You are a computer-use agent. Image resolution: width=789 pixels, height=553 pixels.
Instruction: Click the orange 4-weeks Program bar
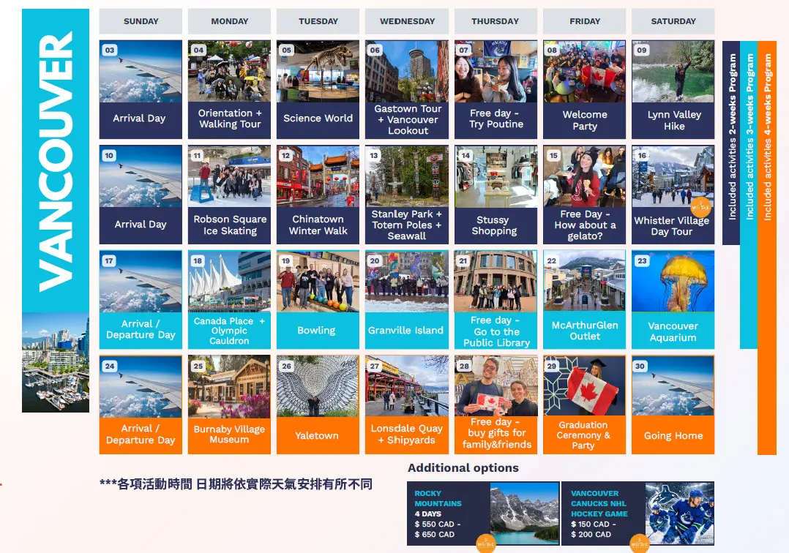point(767,248)
